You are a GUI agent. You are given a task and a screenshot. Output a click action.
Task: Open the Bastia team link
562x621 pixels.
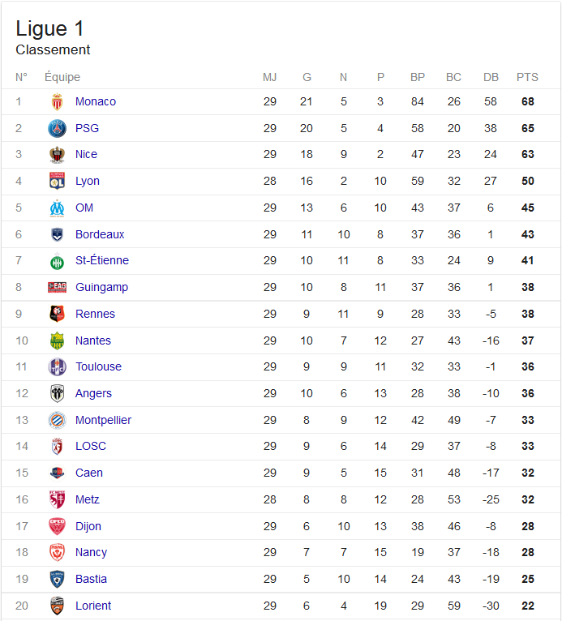(x=91, y=579)
